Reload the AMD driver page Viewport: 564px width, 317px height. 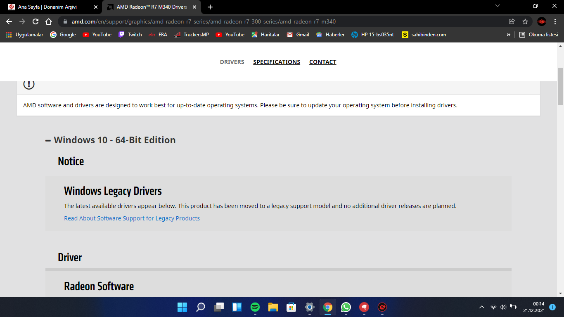[36, 21]
